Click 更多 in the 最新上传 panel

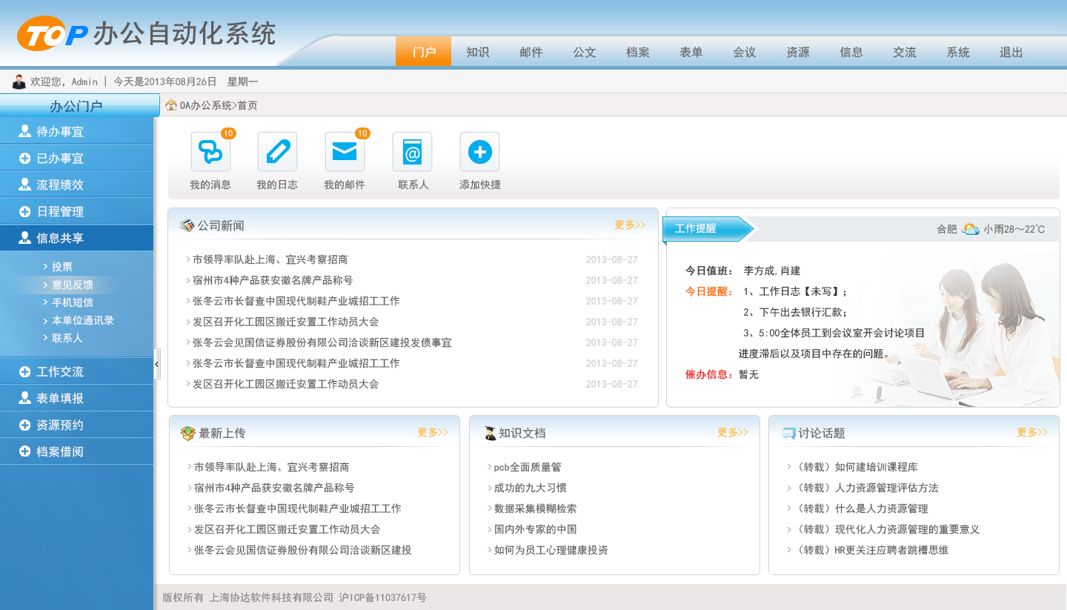pyautogui.click(x=433, y=432)
